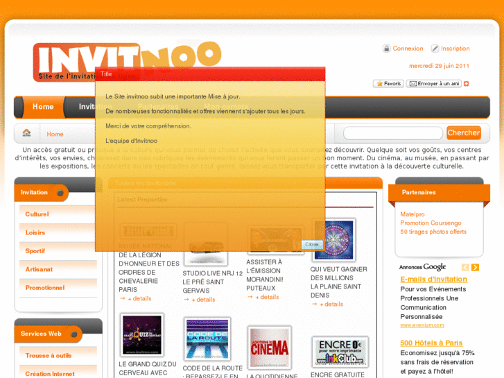Open the Matelpro partner link
Screen dimensions: 504x378
(x=412, y=214)
